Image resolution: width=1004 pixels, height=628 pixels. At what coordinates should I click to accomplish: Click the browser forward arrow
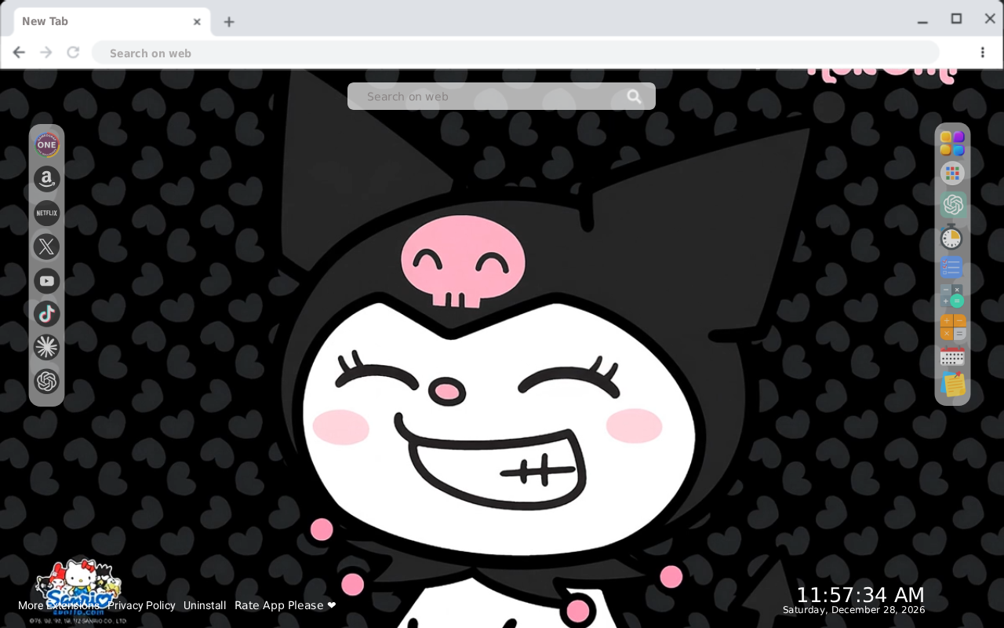(46, 53)
